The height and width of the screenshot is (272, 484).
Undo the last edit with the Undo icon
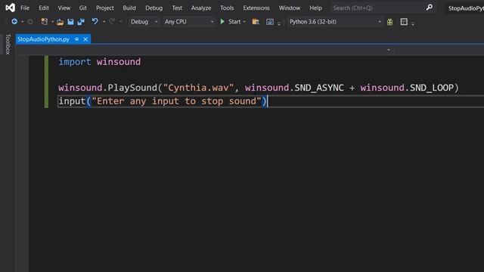(95, 21)
